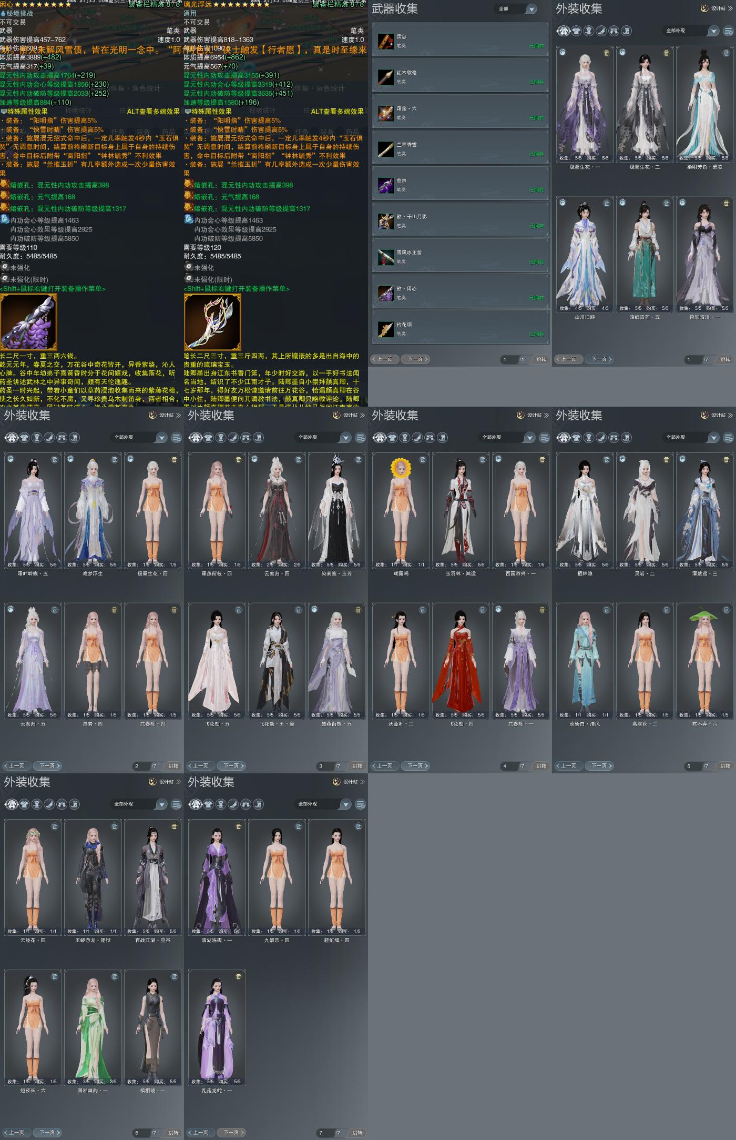Open the 全部外观 dropdown in the page 1 outfit panel
Image resolution: width=736 pixels, height=1140 pixels.
690,31
